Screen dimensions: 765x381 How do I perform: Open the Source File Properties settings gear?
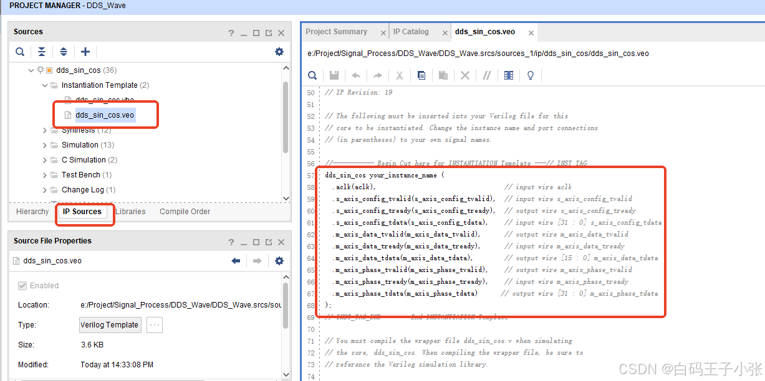pyautogui.click(x=279, y=261)
